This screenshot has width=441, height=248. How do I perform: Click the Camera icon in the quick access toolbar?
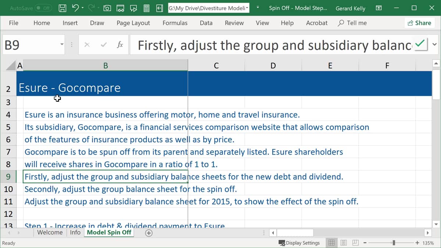click(107, 8)
